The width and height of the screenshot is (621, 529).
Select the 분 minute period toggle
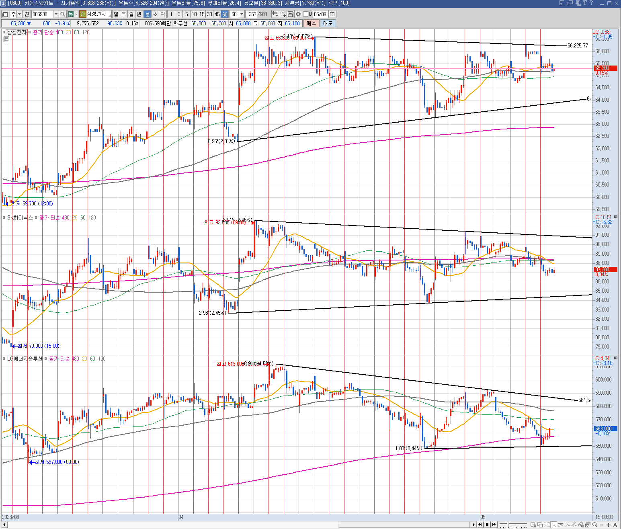[x=147, y=14]
